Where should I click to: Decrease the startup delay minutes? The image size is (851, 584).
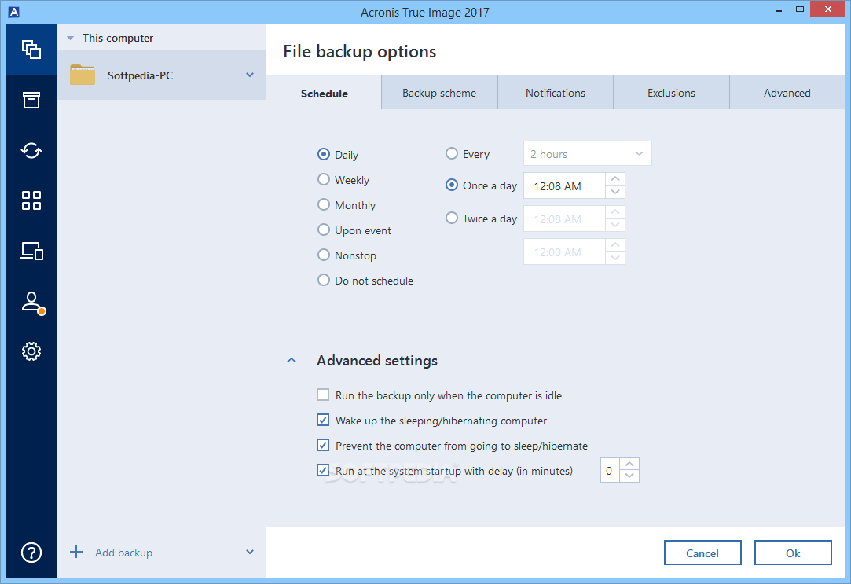pos(629,476)
